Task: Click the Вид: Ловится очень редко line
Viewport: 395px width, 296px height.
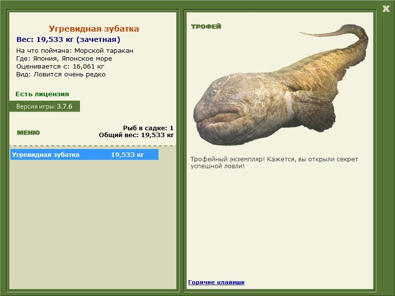Action: [x=61, y=74]
